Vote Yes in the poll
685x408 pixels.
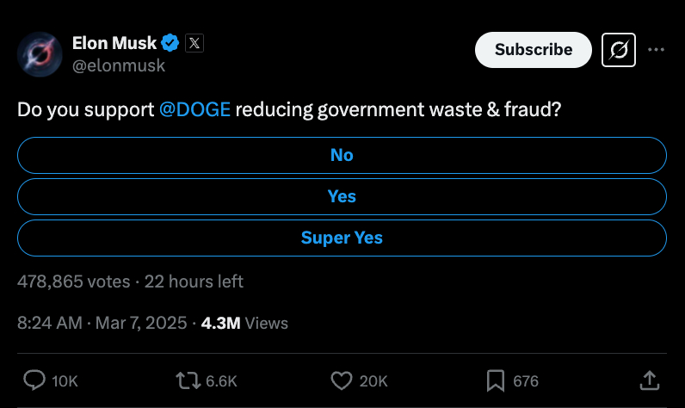(342, 196)
